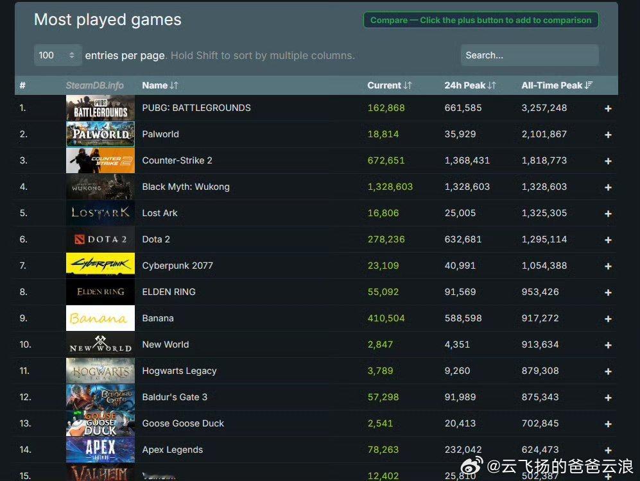Click the # column header

pos(22,85)
